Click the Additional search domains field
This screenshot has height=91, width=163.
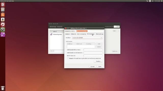tap(93, 53)
